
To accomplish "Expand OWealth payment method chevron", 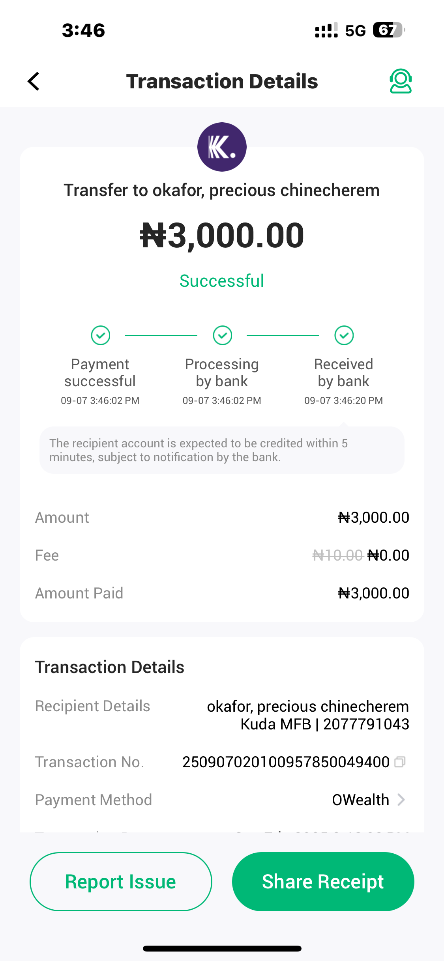I will point(401,800).
